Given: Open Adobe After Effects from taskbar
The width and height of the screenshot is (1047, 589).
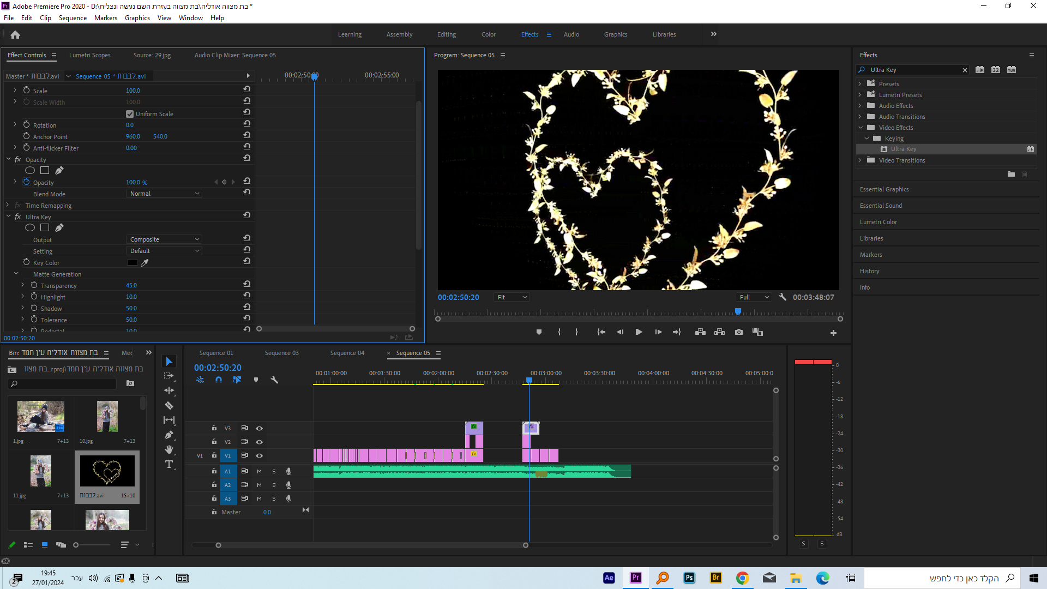Looking at the screenshot, I should tap(609, 578).
